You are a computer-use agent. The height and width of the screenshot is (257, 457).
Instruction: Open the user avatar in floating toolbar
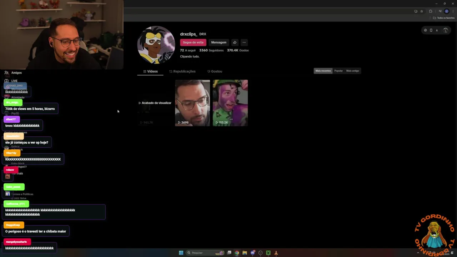point(445,30)
